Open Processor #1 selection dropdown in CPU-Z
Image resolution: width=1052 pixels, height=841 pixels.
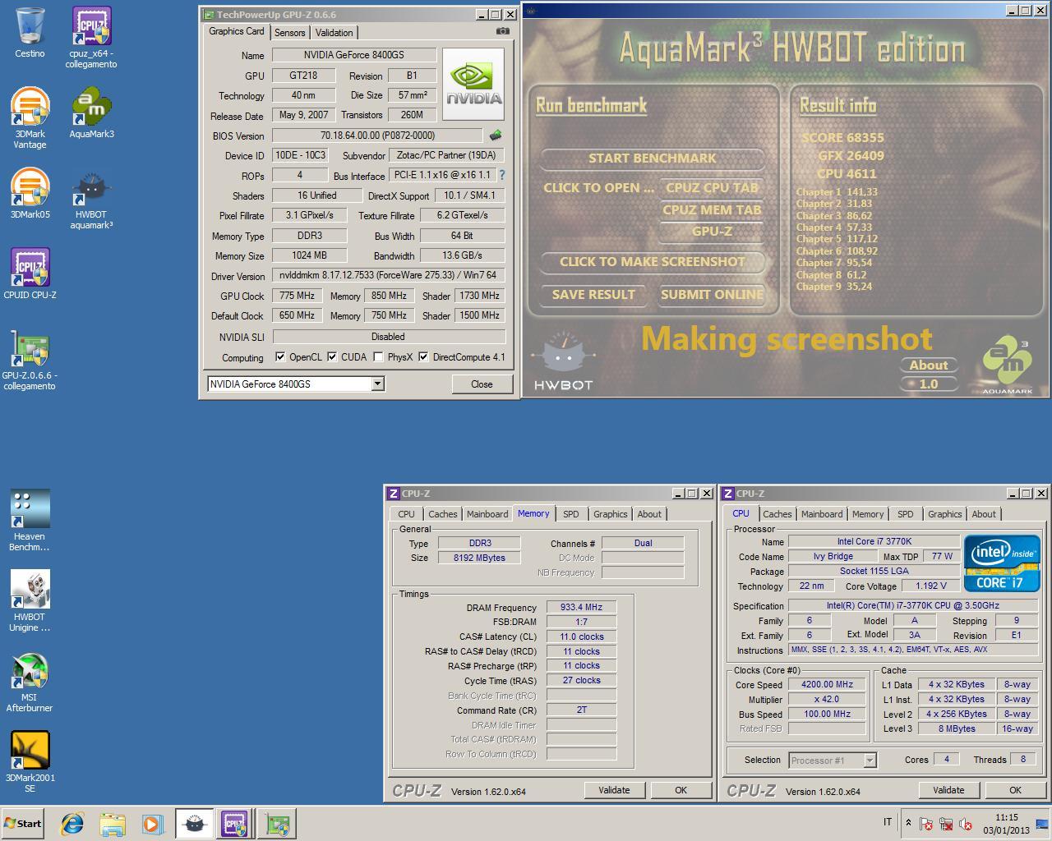point(833,761)
